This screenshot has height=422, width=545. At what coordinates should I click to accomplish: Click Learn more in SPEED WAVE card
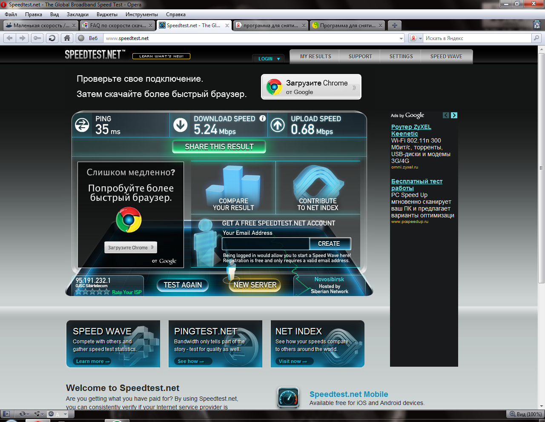[x=93, y=361]
